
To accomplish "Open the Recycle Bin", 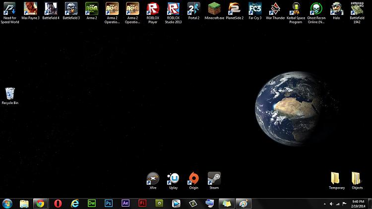I will tap(10, 93).
